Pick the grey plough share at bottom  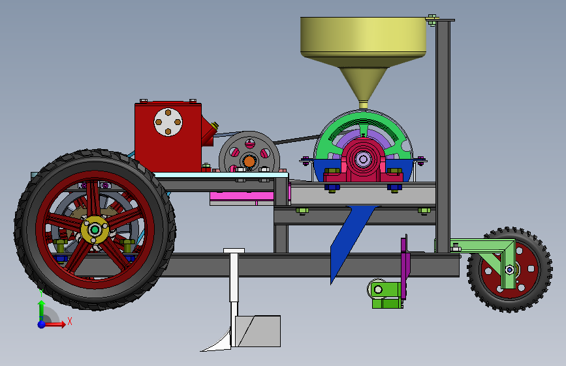[x=258, y=331]
